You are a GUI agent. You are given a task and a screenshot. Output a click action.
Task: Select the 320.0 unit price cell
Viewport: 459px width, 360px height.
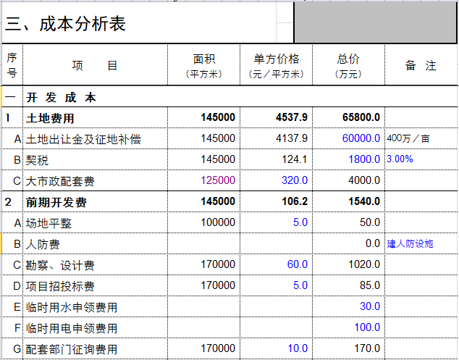[294, 180]
